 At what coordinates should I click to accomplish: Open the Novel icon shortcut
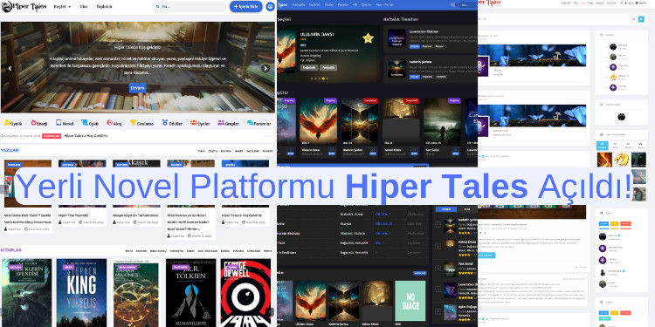coord(65,123)
